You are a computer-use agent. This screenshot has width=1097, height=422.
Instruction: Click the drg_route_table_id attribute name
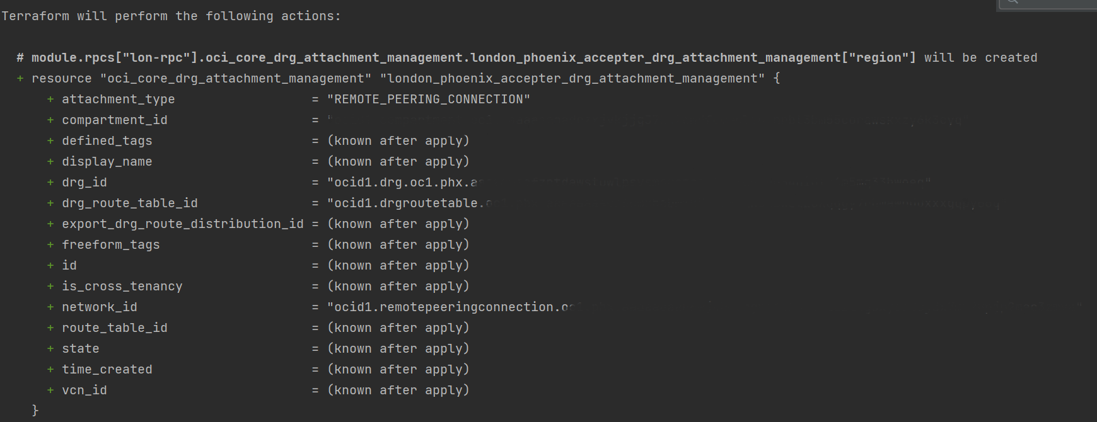click(x=129, y=203)
